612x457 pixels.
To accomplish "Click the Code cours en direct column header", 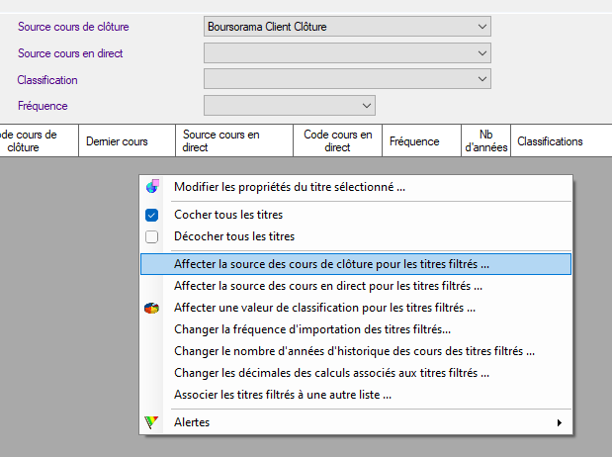I will click(x=337, y=140).
